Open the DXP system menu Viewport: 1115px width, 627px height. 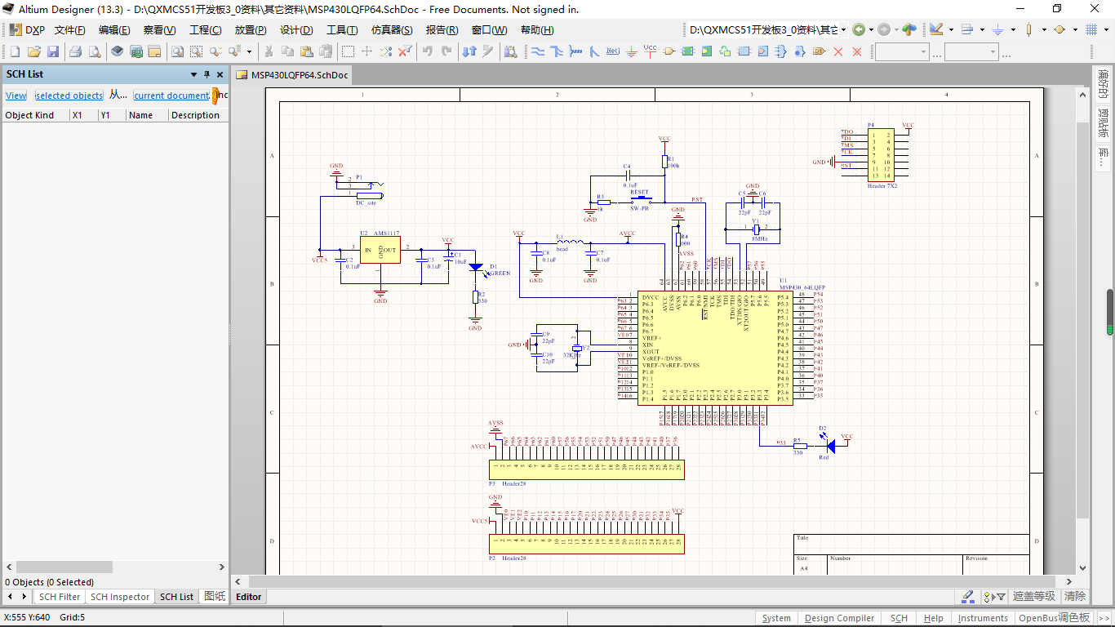27,29
